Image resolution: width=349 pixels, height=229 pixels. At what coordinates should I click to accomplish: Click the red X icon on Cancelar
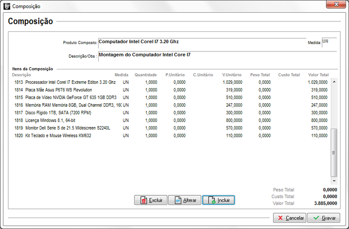280,218
